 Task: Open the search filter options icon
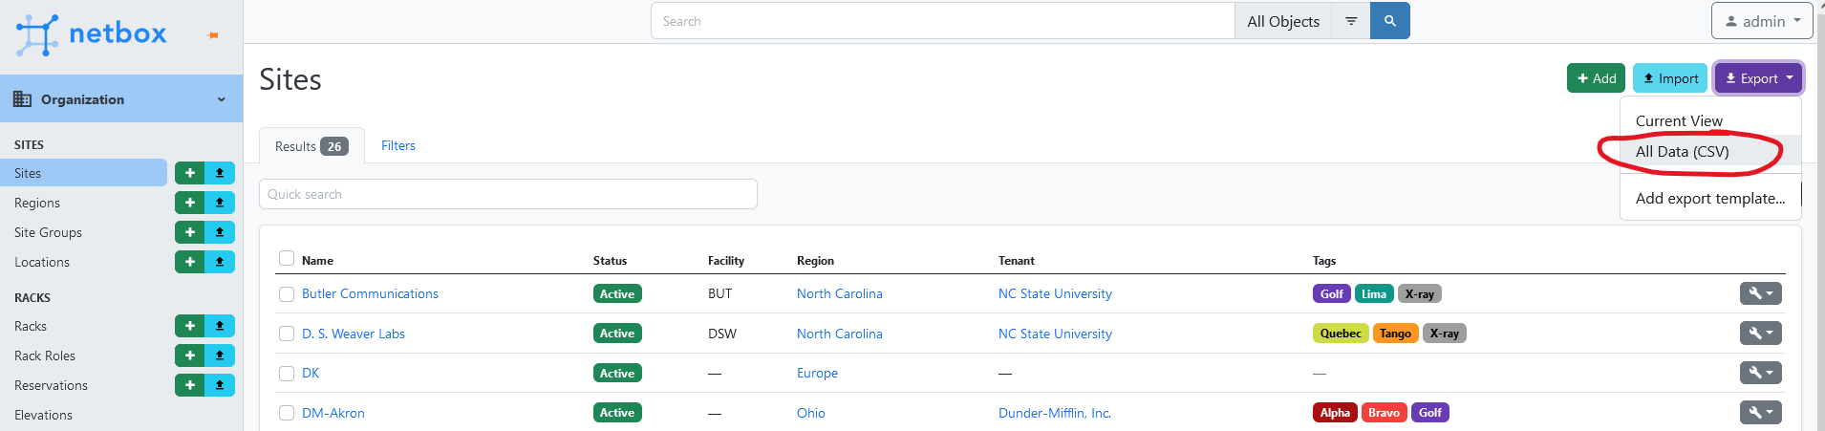(1351, 21)
